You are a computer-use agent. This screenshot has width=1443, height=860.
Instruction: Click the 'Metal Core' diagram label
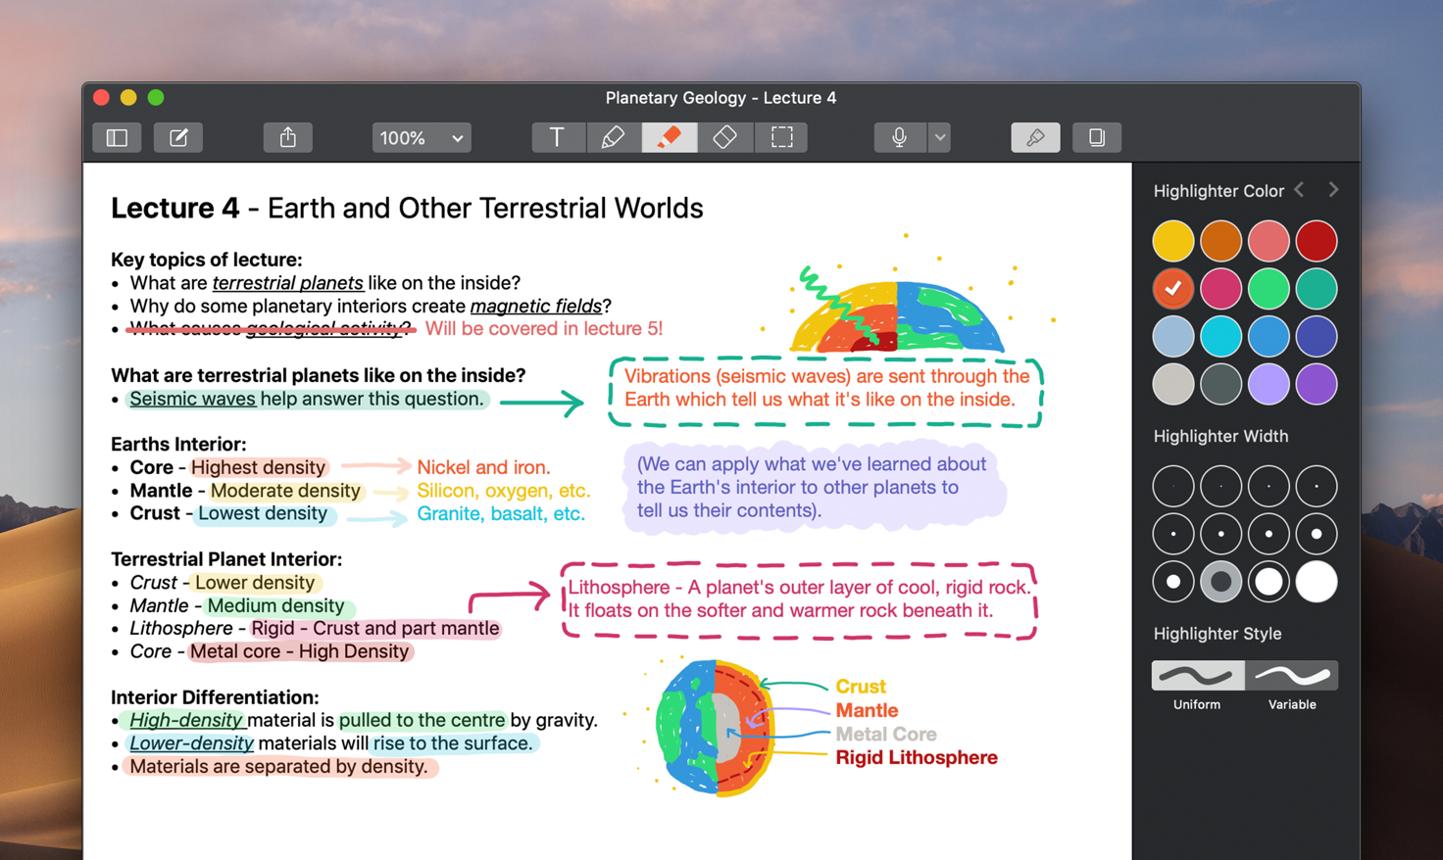click(886, 734)
